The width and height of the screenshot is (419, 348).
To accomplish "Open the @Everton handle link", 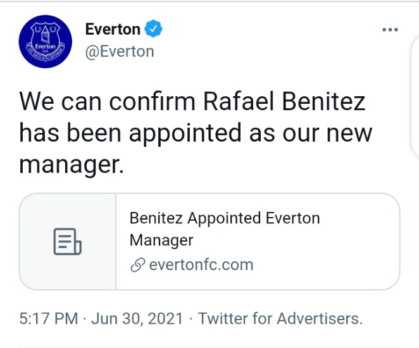I will (120, 51).
